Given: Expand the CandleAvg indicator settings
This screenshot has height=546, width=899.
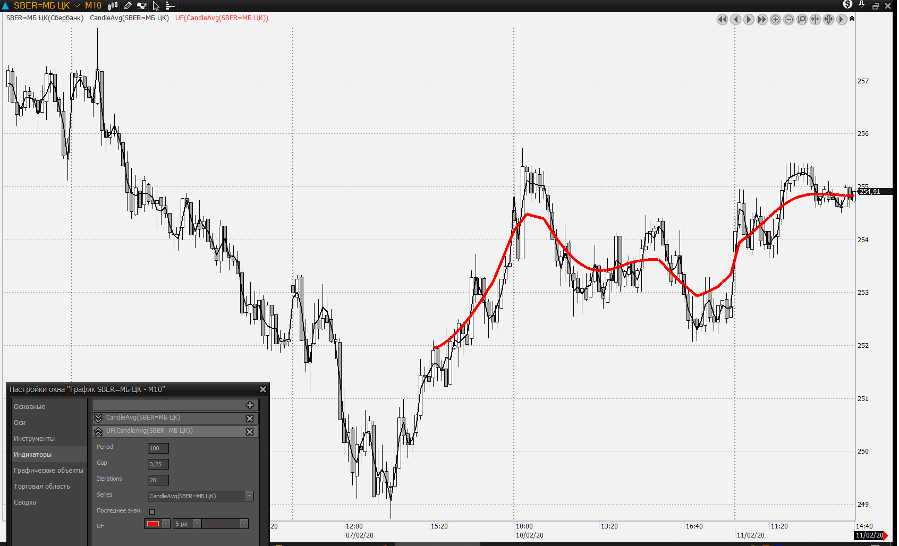Looking at the screenshot, I should click(x=98, y=419).
